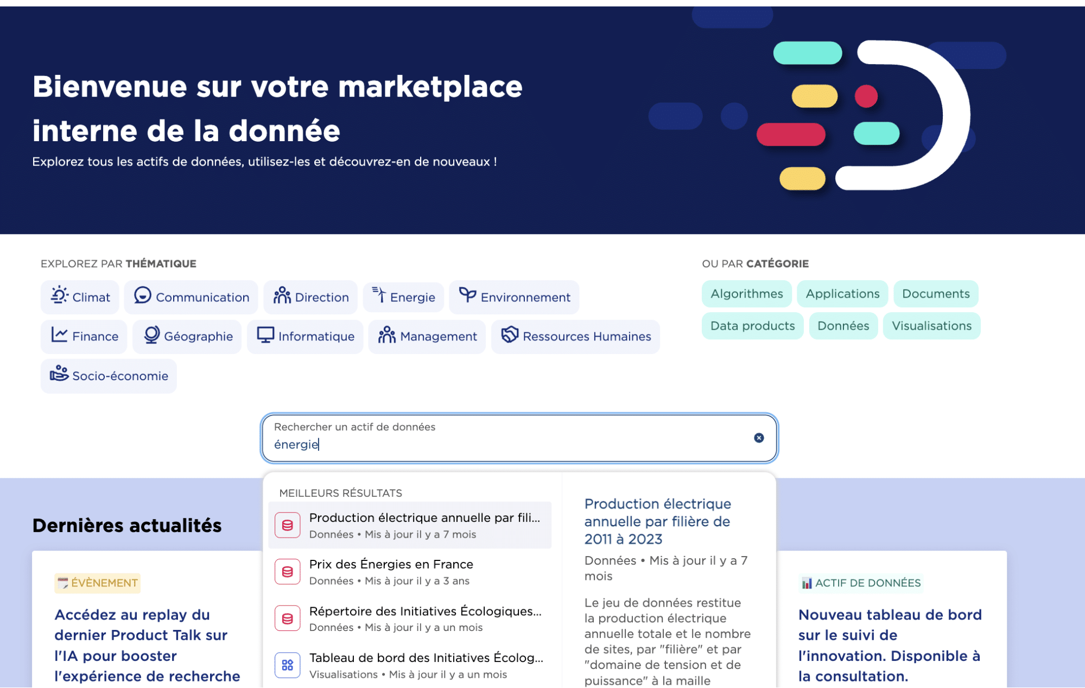Filter by the Data products category
The height and width of the screenshot is (688, 1085).
tap(752, 326)
